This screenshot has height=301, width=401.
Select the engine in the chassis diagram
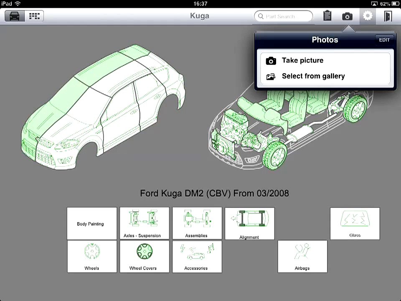[x=234, y=126]
